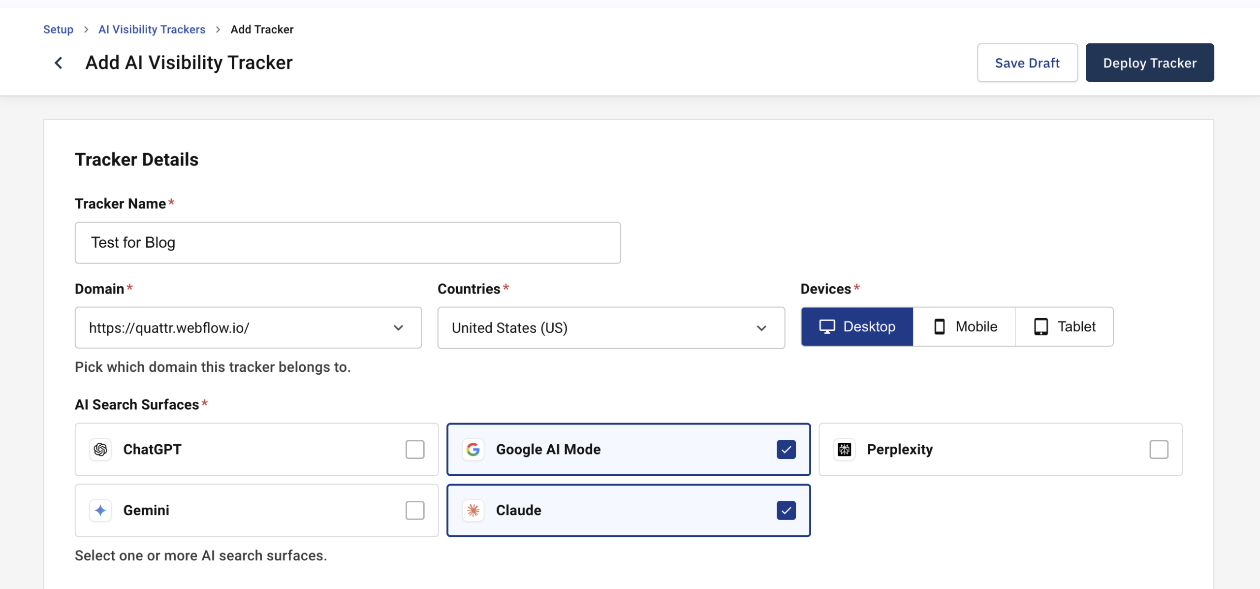This screenshot has width=1260, height=589.
Task: Click 'Pick which domain this tracker belongs to' text
Action: (213, 367)
